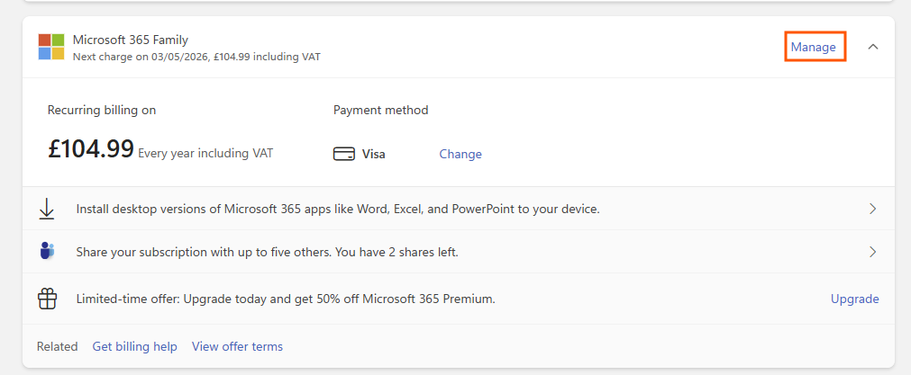Click the Next charge date text
Screen dimensions: 911x375
pyautogui.click(x=196, y=57)
